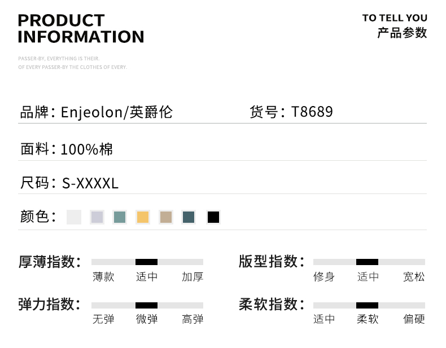446x348 pixels.
Task: Choose the lavender gray color swatch
Action: (x=97, y=217)
